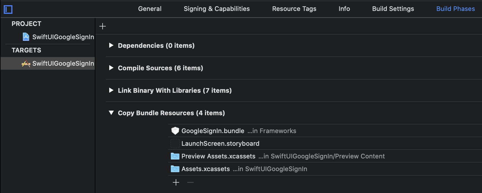
Task: Click the minus button to remove a resource
Action: coord(190,182)
